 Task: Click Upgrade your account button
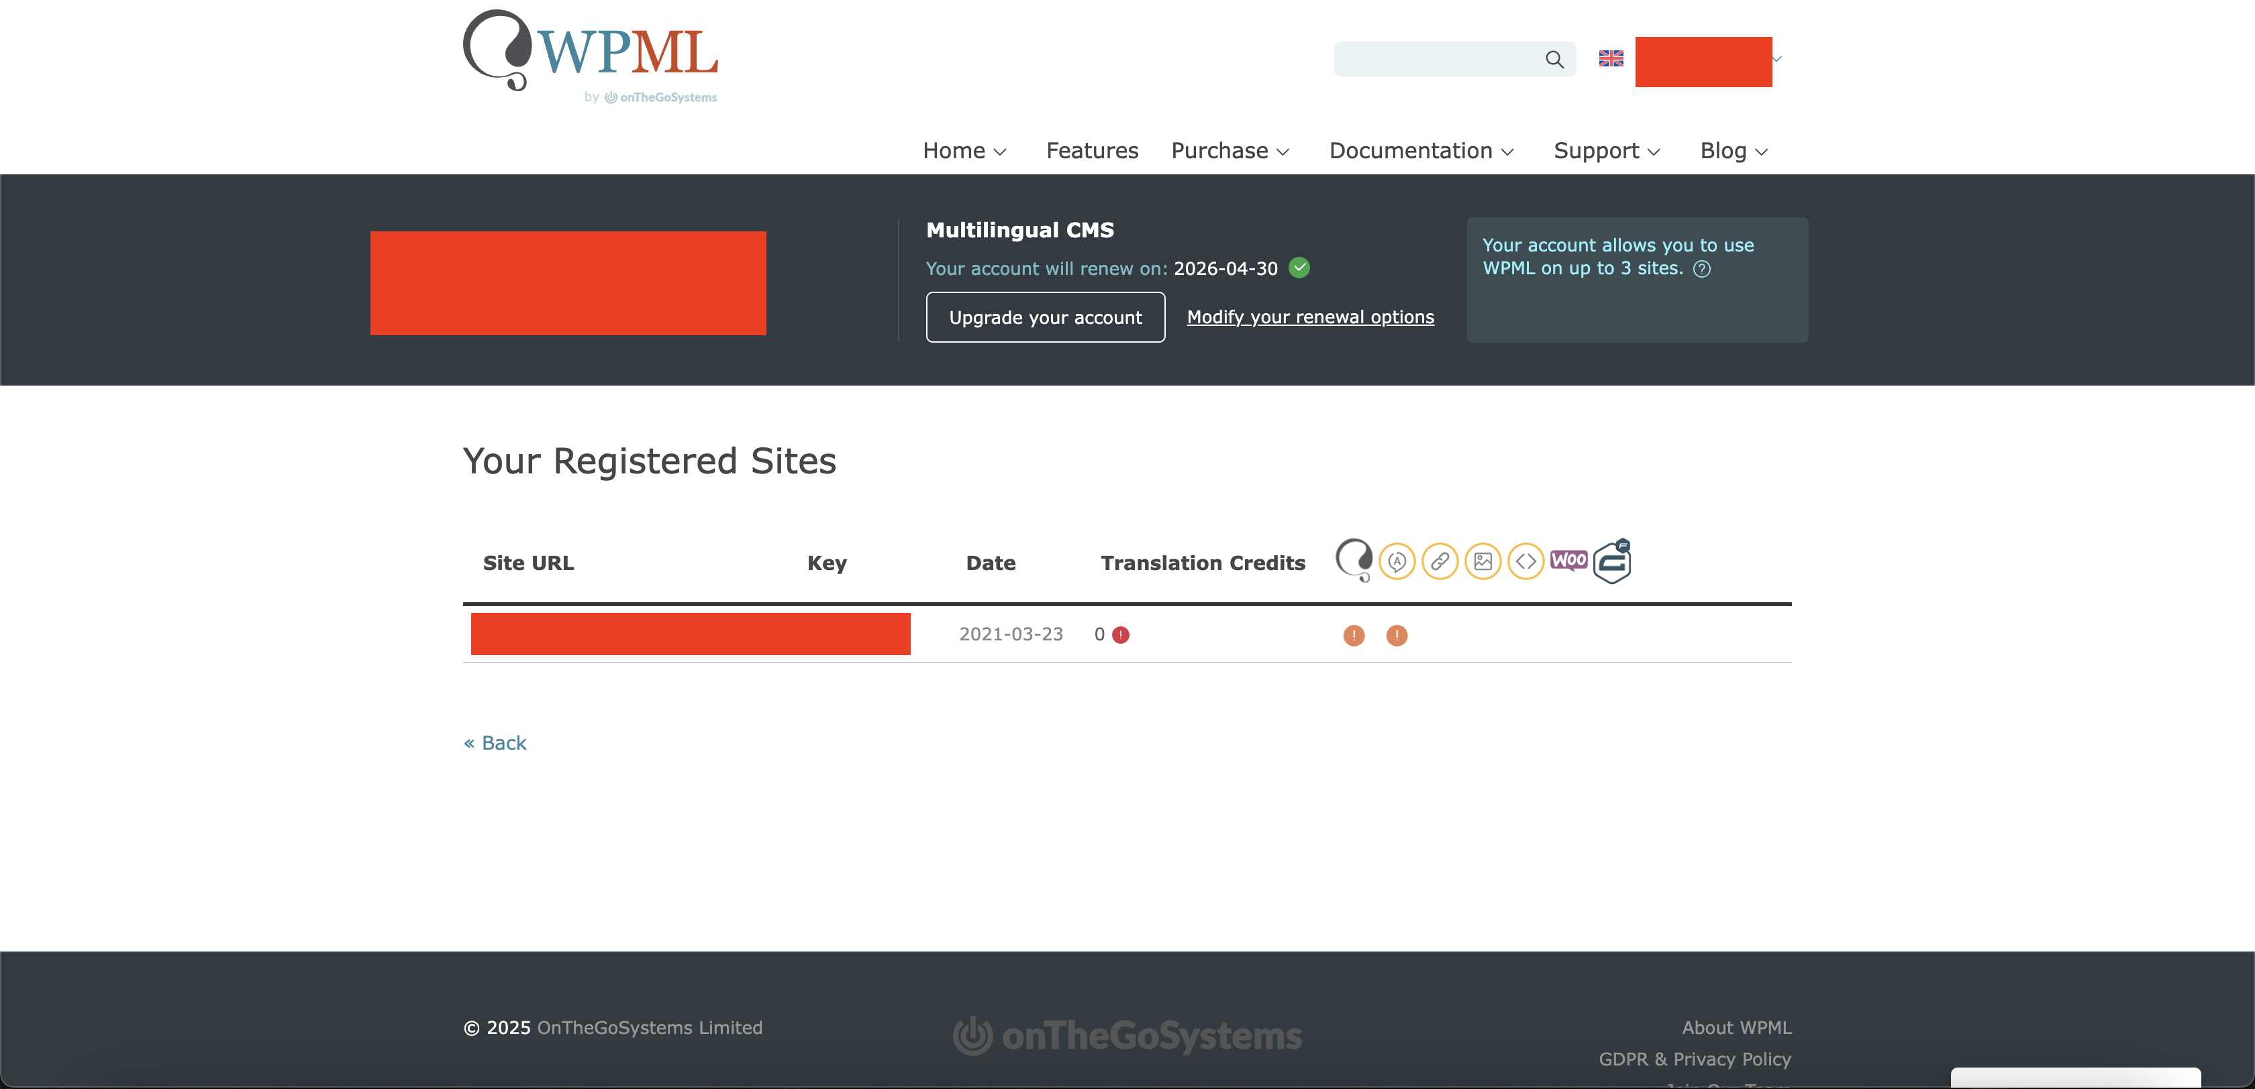tap(1045, 317)
